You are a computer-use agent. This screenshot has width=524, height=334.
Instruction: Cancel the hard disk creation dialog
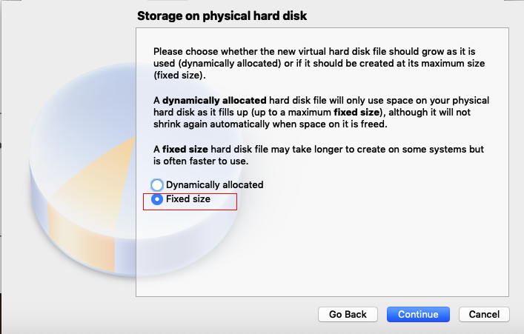(484, 314)
